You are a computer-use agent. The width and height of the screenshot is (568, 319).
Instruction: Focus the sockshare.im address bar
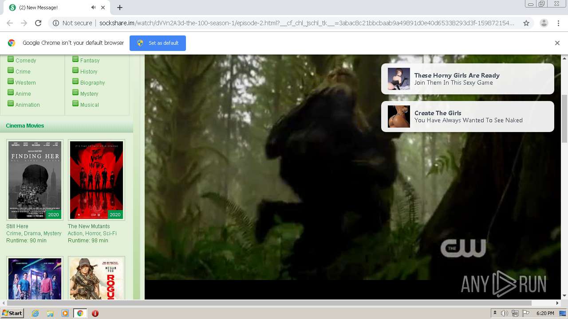306,23
